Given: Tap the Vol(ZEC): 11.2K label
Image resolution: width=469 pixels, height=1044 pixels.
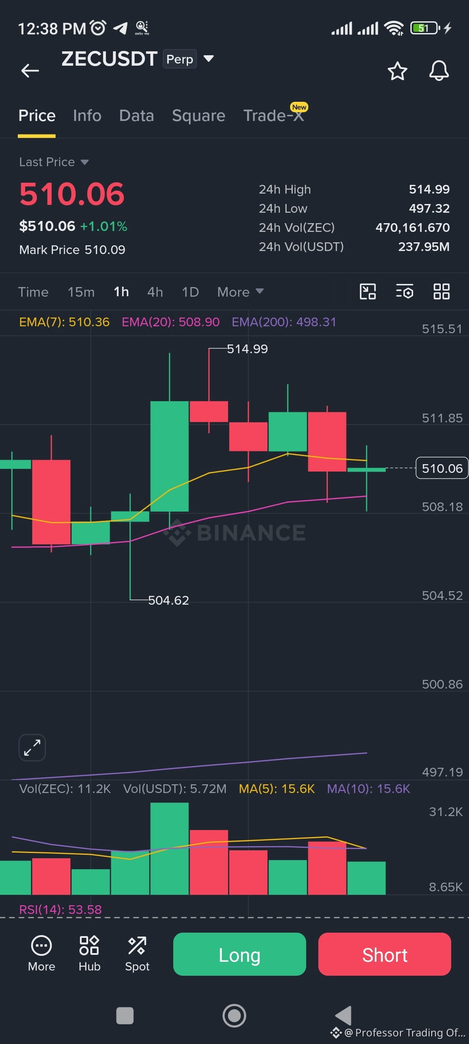Looking at the screenshot, I should point(65,789).
